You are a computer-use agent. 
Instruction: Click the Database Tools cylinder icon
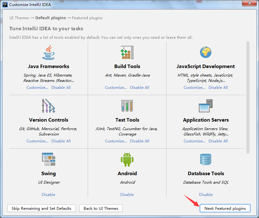206,159
